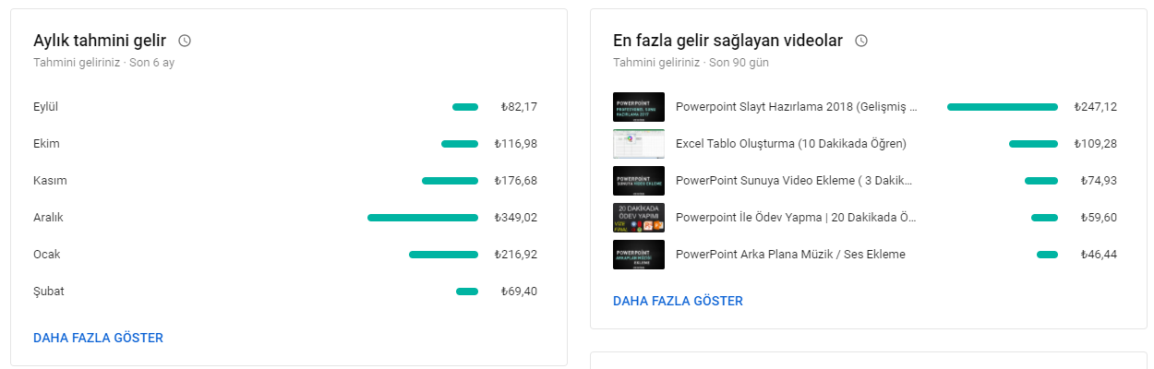Viewport: 1154px width, 369px height.
Task: Click the Eylül month row label
Action: pos(46,107)
